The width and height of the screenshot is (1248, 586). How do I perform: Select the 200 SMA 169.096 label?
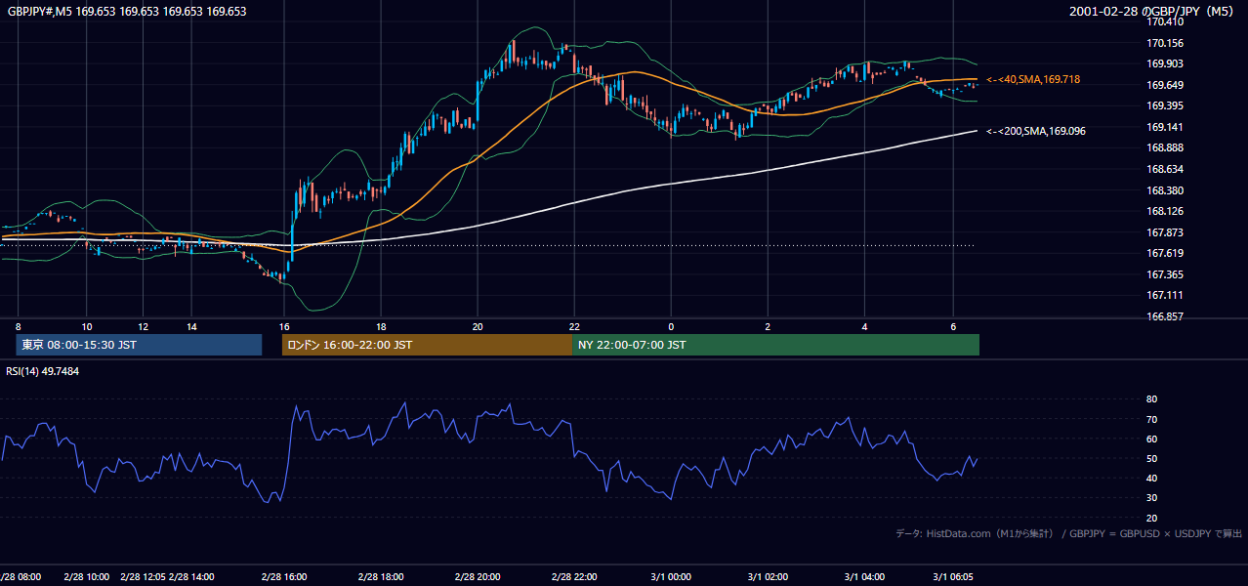click(x=1036, y=131)
